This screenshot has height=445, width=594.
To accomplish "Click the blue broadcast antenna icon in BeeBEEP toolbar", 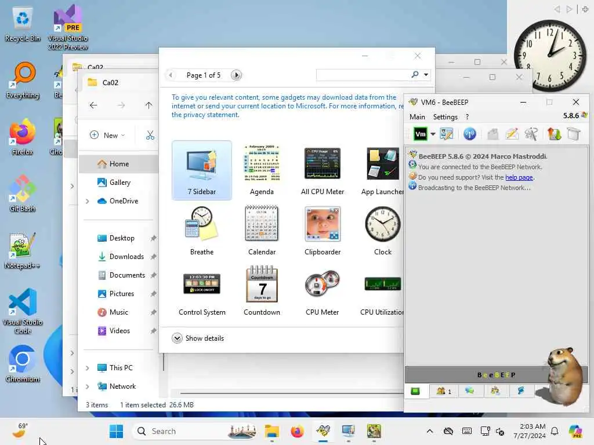I will 470,134.
